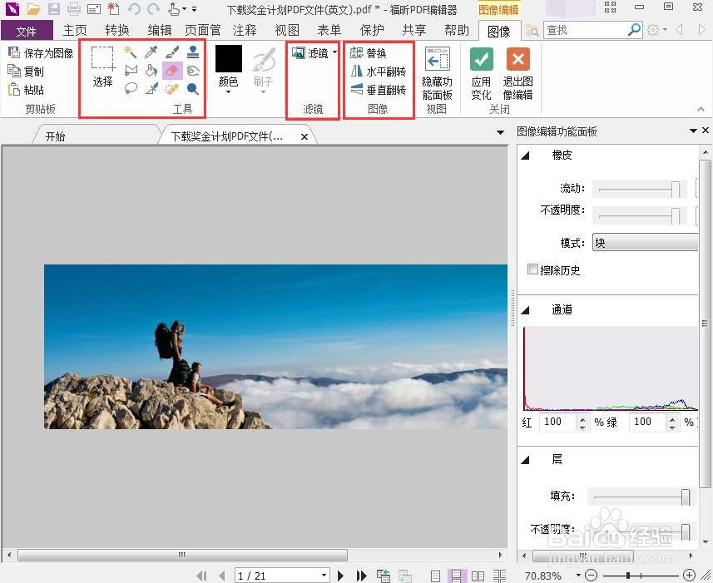Viewport: 713px width, 583px height.
Task: Open the 模式 mode dropdown showing 块
Action: tap(646, 242)
